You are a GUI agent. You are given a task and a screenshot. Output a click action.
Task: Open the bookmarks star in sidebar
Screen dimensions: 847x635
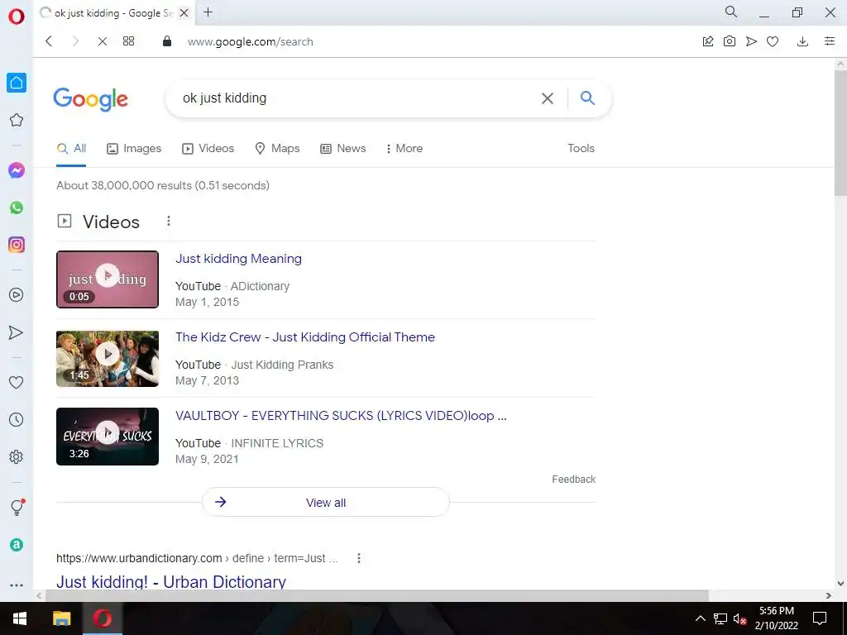(17, 120)
